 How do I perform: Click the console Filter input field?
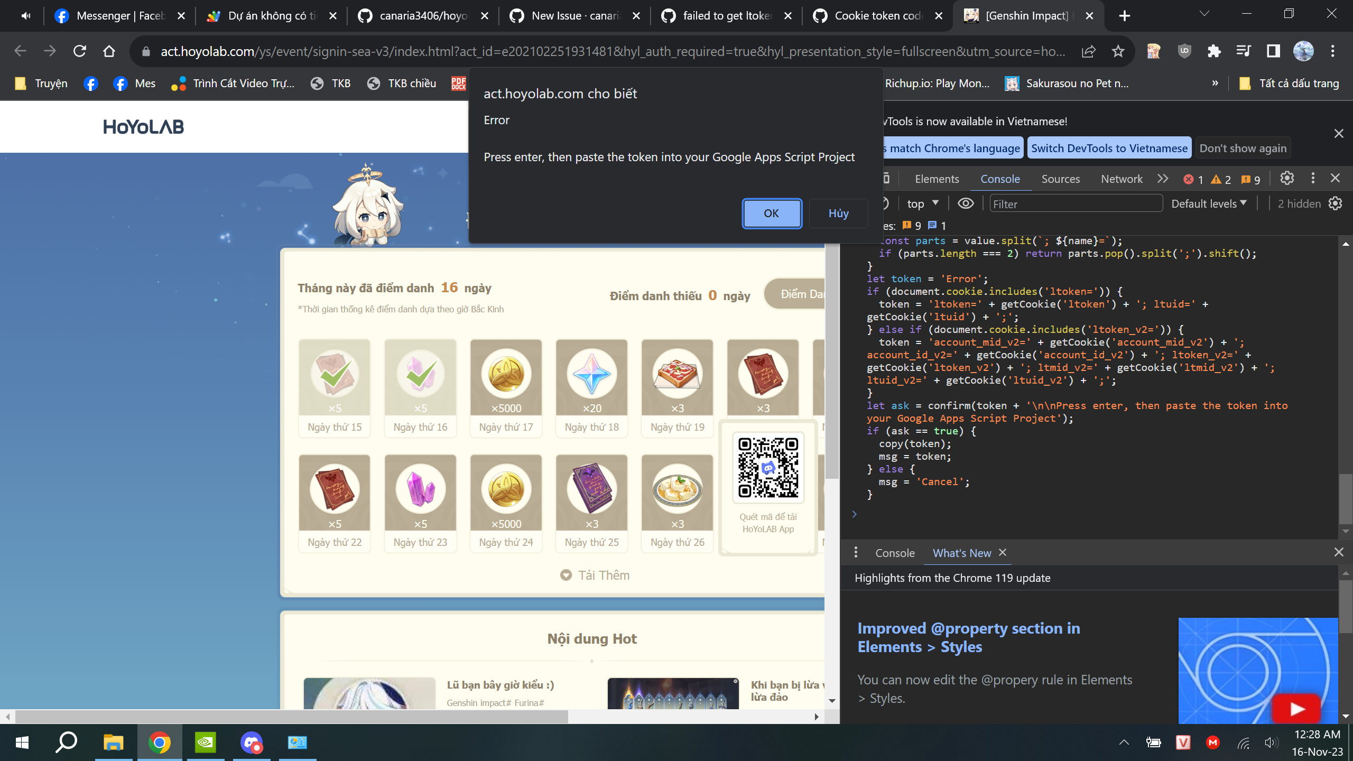point(1076,204)
